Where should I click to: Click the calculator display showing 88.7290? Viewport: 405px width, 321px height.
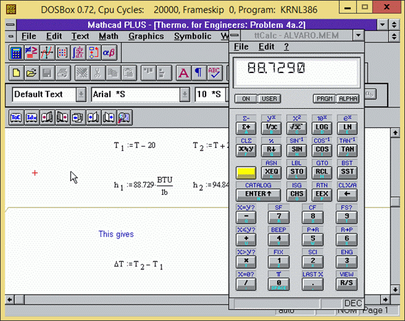coord(296,73)
